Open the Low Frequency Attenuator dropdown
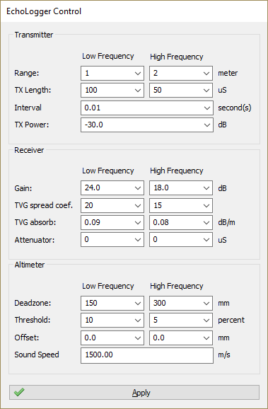 click(112, 239)
